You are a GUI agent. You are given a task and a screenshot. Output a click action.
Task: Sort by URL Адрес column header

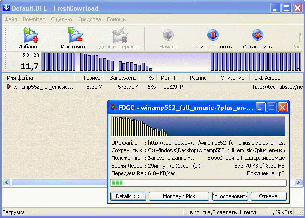point(276,78)
